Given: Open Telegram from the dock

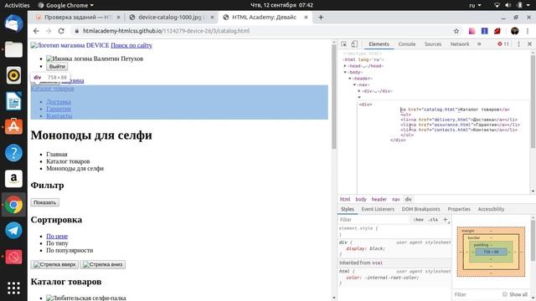Looking at the screenshot, I should point(13,231).
